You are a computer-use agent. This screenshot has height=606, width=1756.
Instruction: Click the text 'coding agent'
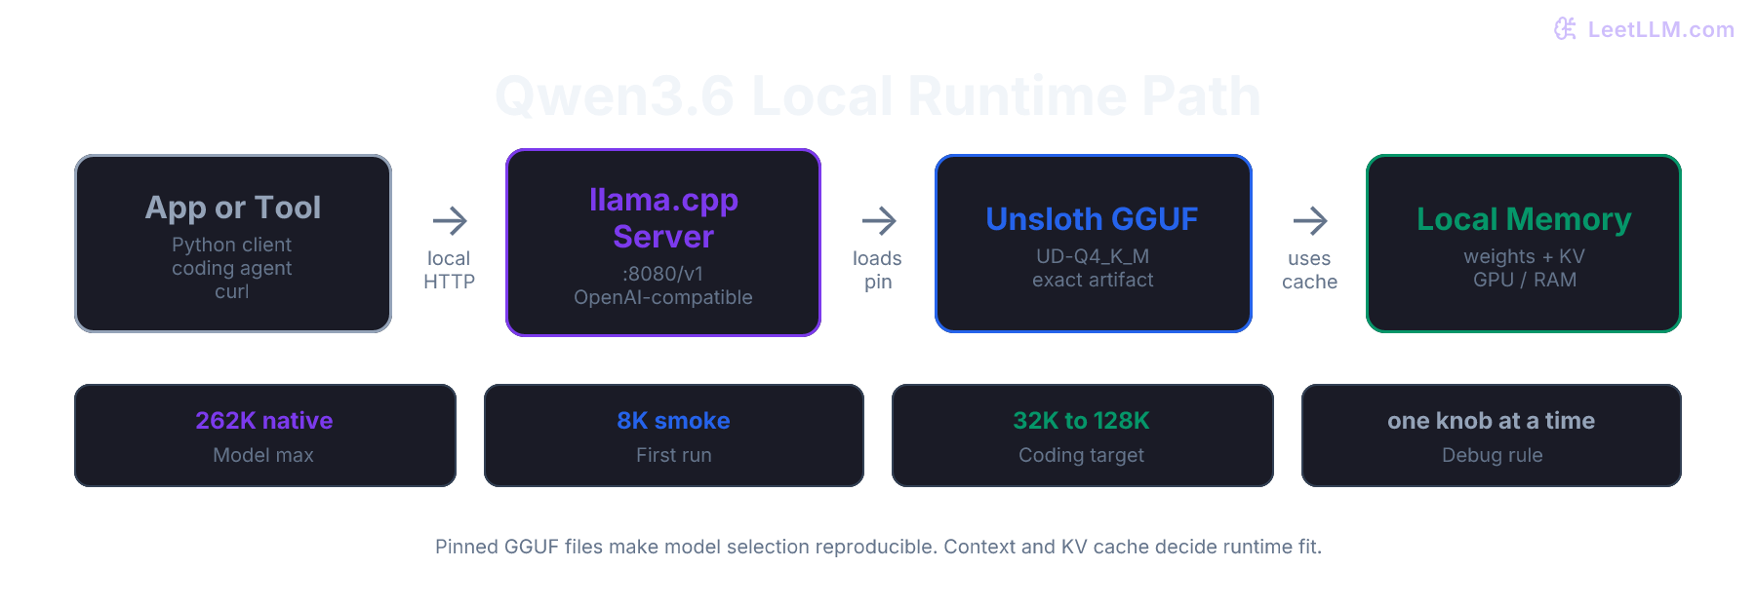[232, 268]
